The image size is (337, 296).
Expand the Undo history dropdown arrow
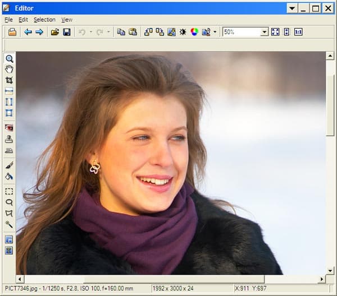tap(91, 32)
